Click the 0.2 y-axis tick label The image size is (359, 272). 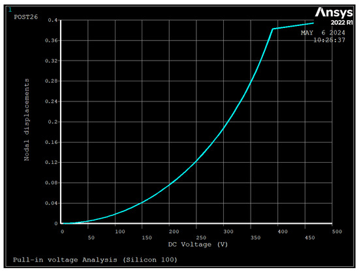click(53, 122)
